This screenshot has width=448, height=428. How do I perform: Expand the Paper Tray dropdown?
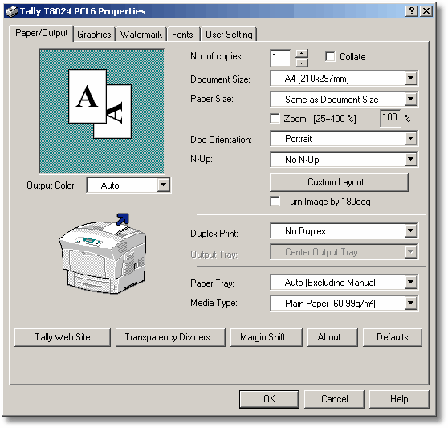click(x=344, y=283)
